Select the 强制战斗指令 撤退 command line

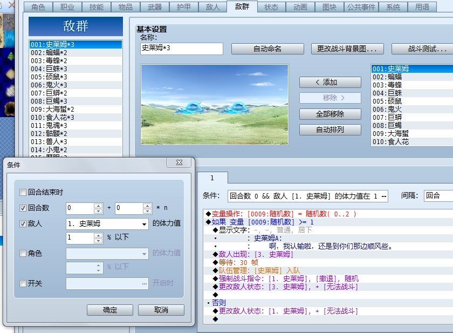tap(328, 279)
